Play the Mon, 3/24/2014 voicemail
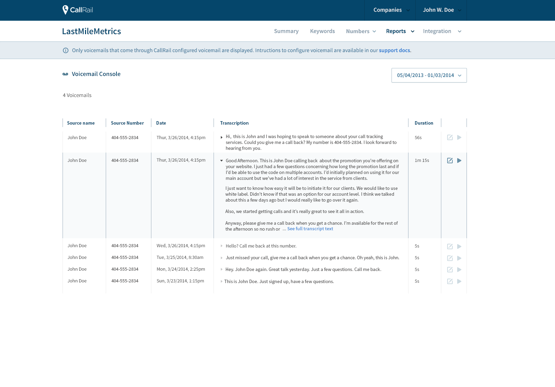 (459, 270)
